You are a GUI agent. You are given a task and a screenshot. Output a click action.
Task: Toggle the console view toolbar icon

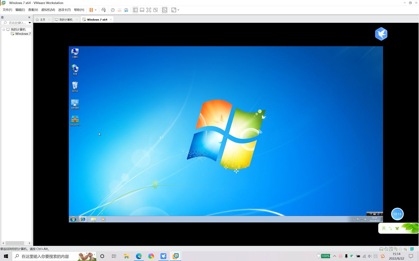(x=165, y=10)
